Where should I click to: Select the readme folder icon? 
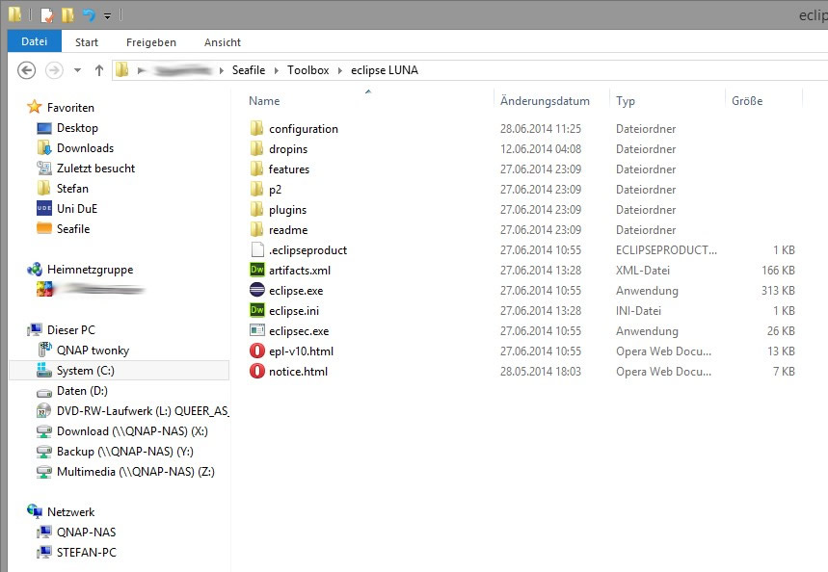(x=256, y=229)
